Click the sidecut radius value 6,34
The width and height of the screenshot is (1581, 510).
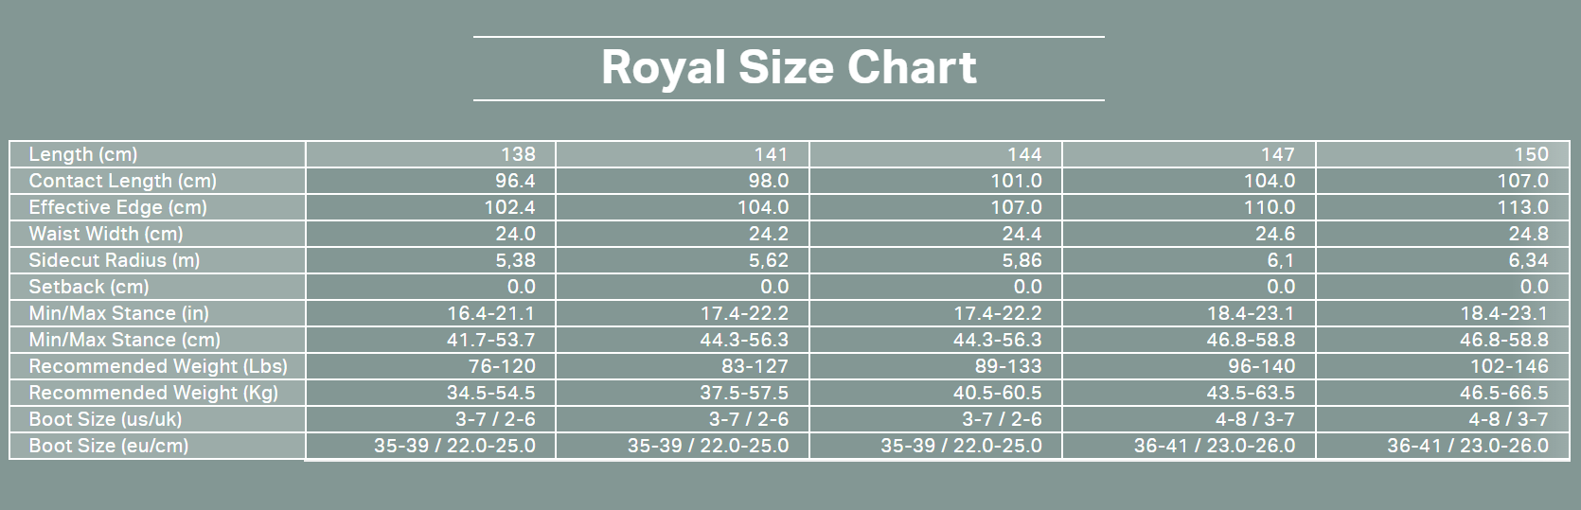click(1528, 260)
